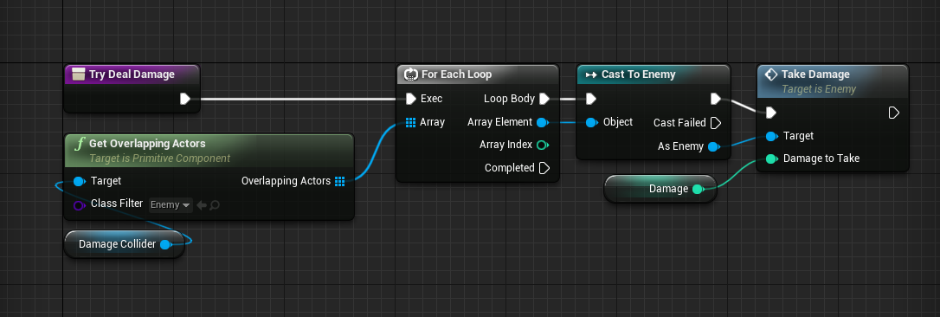940x317 pixels.
Task: Click the Take Damage exec output pin
Action: (x=894, y=113)
